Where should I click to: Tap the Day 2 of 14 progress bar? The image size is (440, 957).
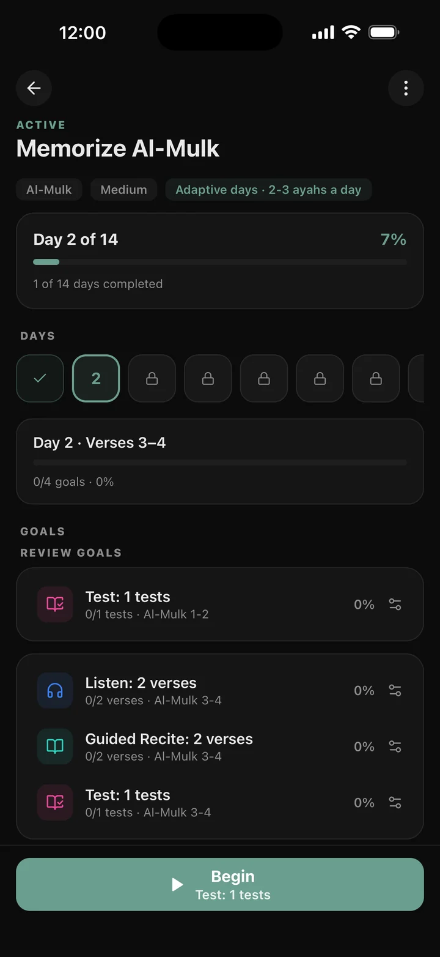click(x=220, y=262)
